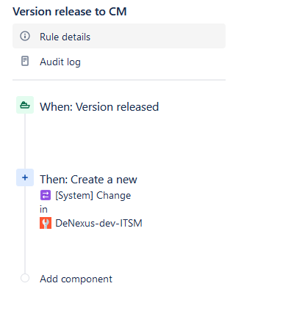Click the purple [System] Change issue-type icon

[x=46, y=195]
